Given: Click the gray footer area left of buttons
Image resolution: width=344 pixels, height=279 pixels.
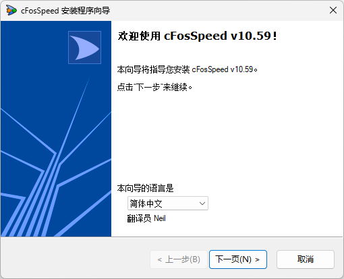Looking at the screenshot, I should pos(76,259).
